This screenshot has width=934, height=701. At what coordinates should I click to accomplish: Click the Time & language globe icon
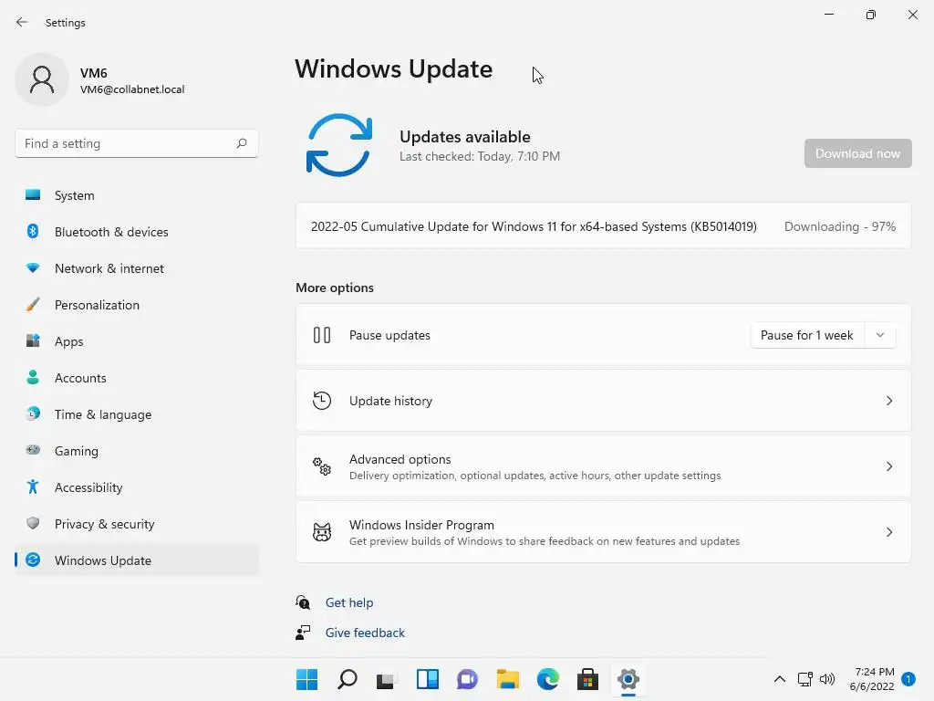pyautogui.click(x=33, y=413)
